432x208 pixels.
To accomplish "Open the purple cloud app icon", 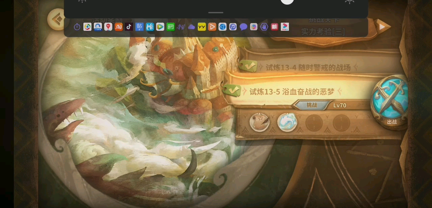I will pos(191,27).
